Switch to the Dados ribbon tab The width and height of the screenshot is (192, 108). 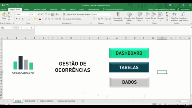pyautogui.click(x=63, y=10)
